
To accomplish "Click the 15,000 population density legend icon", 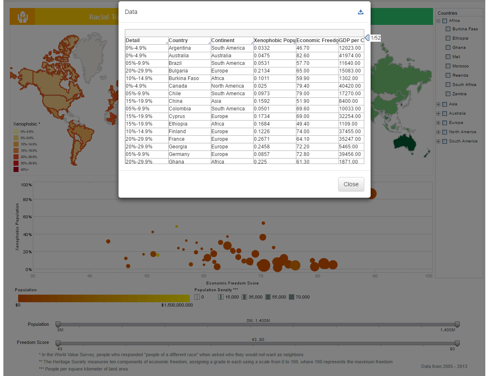I will click(x=221, y=297).
